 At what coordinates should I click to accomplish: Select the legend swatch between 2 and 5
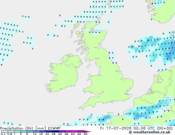click(x=24, y=131)
